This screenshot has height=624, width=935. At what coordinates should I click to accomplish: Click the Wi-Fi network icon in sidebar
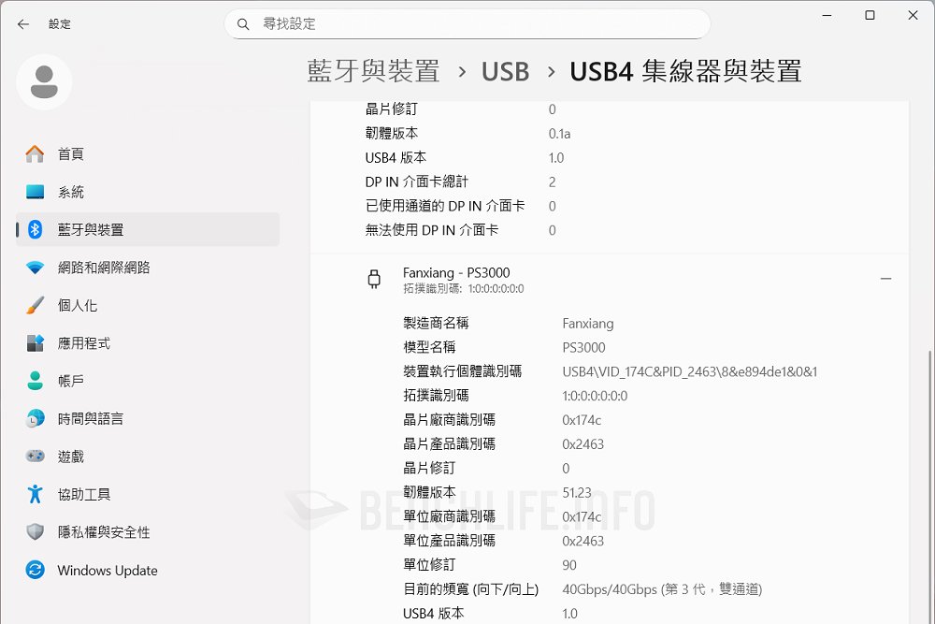tap(35, 268)
